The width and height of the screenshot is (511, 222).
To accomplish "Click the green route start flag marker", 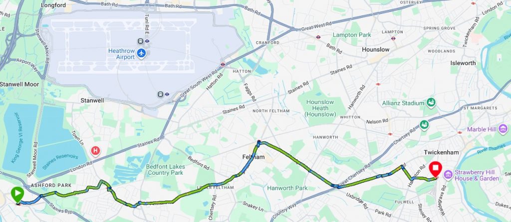I will click(x=17, y=194).
